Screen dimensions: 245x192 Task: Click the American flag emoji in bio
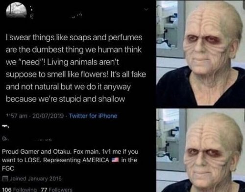point(115,160)
